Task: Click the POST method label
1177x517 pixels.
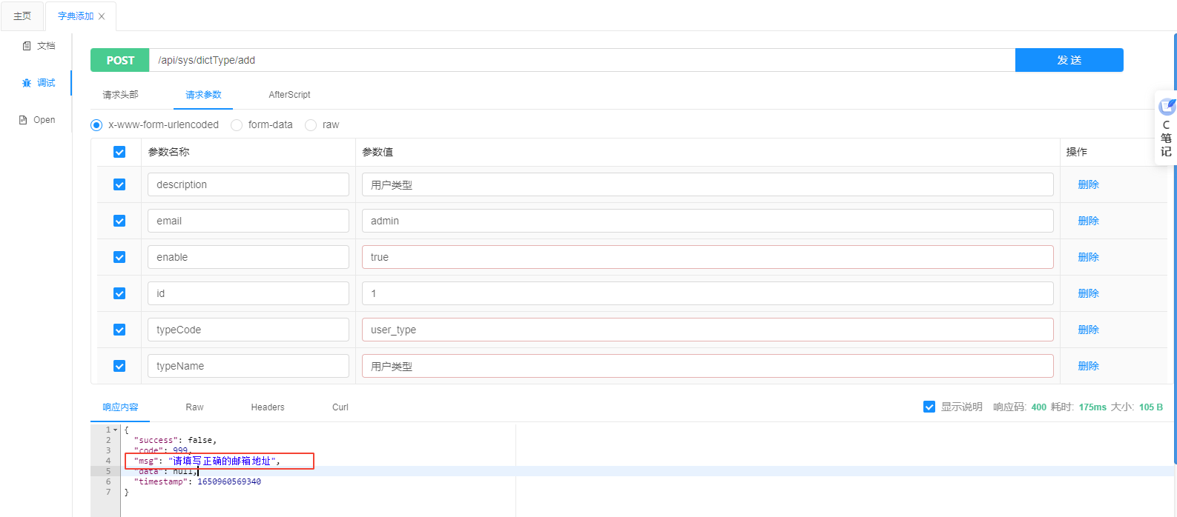Action: (x=120, y=60)
